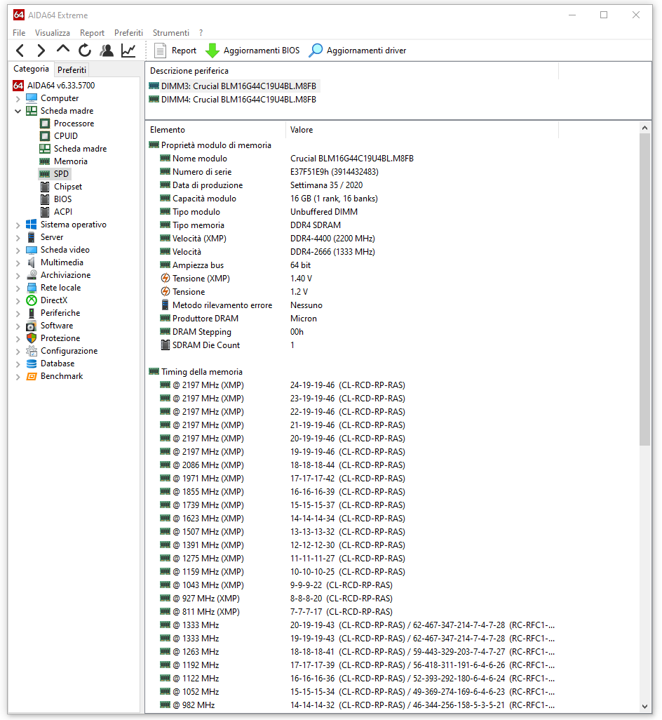Collapse the Scheda madre tree node

pos(18,111)
